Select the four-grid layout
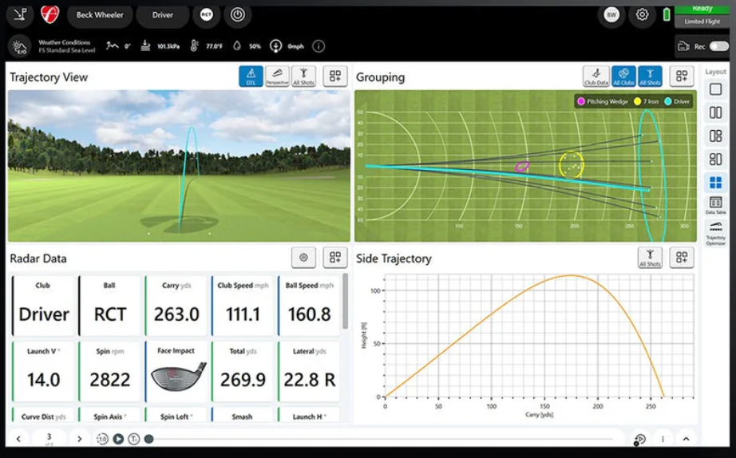Viewport: 736px width, 458px height. point(715,182)
